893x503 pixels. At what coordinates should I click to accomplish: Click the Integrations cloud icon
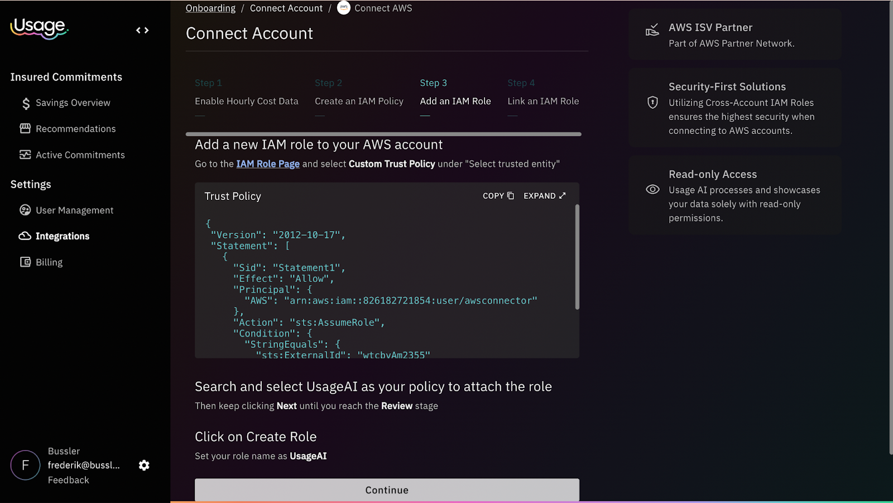pyautogui.click(x=25, y=236)
